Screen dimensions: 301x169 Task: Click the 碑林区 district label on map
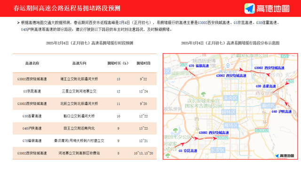[x=229, y=112]
